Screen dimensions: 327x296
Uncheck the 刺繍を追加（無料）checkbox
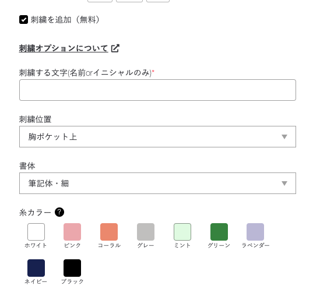pos(23,20)
